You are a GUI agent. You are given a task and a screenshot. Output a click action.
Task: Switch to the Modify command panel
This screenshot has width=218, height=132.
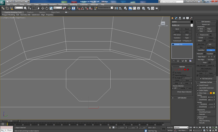tap(176, 18)
